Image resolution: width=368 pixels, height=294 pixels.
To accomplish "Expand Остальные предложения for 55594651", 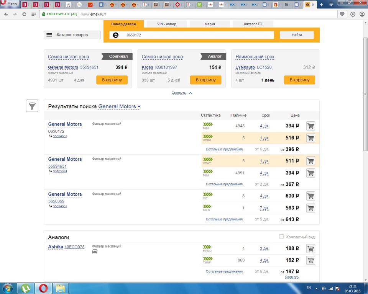I will coord(224,184).
